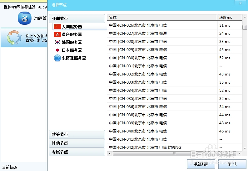This screenshot has height=171, width=248.
Task: Click the 31 ms speed value
Action: [x=225, y=25]
